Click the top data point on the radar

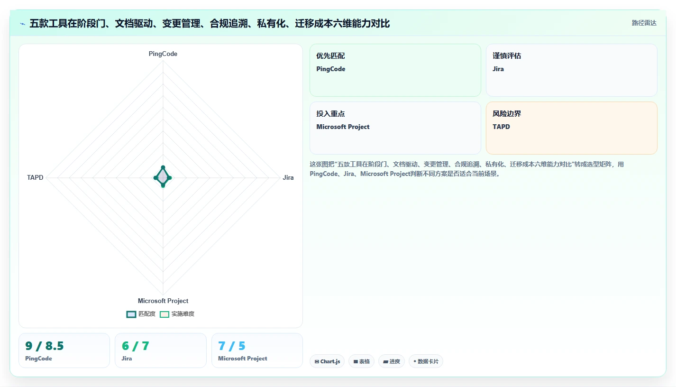[x=163, y=167]
